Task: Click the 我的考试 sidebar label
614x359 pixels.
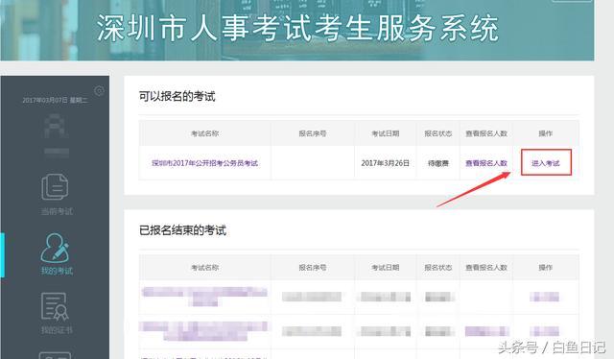Action: [57, 271]
